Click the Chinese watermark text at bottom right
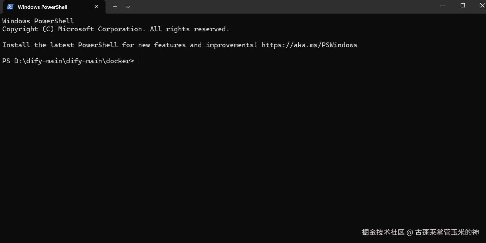 (x=420, y=232)
